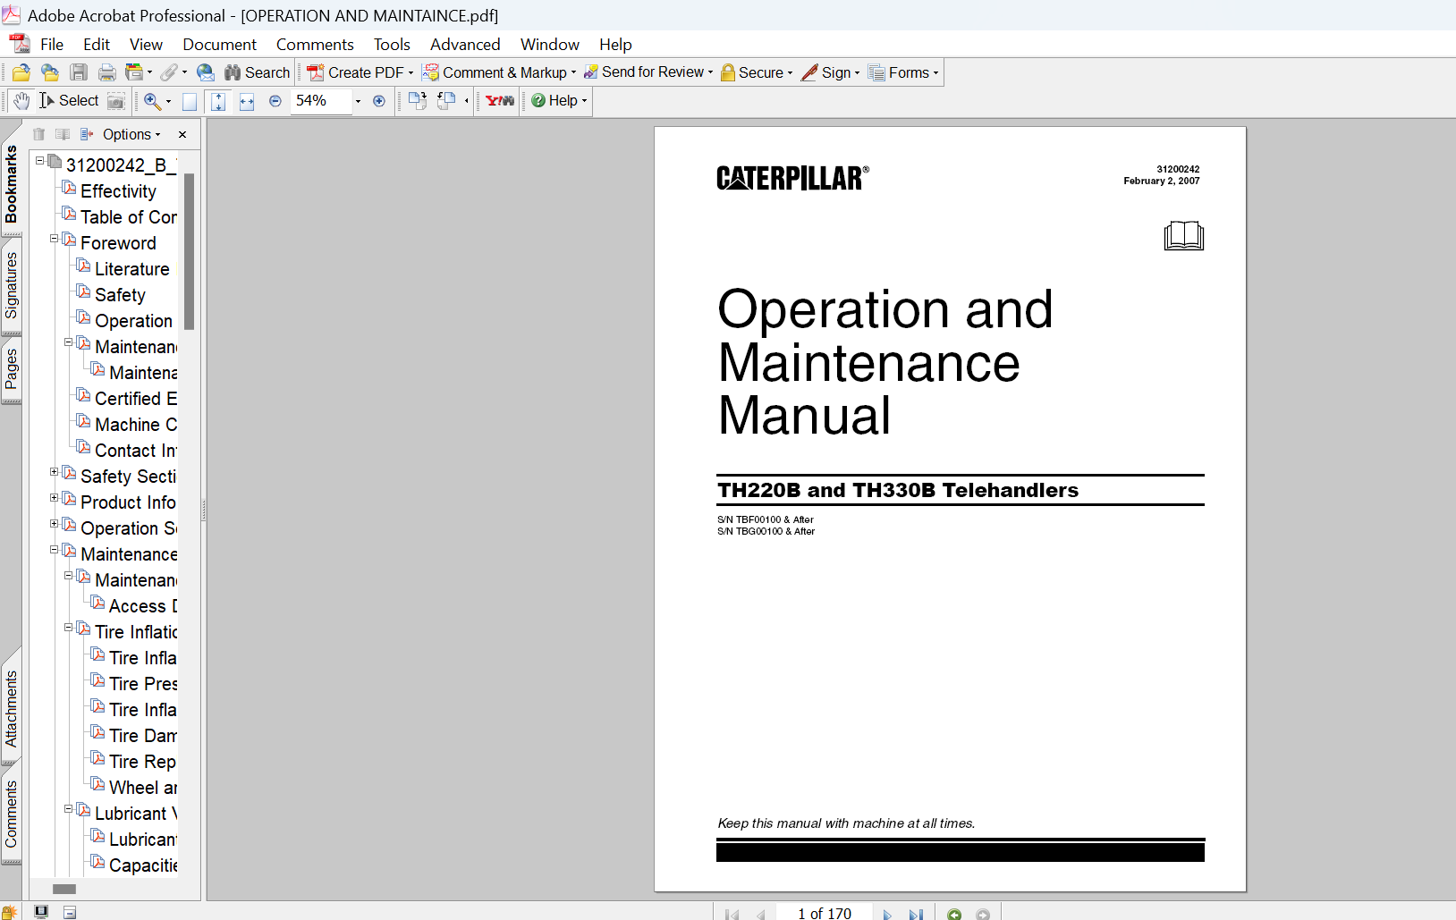Open the Literature bookmark

[132, 269]
